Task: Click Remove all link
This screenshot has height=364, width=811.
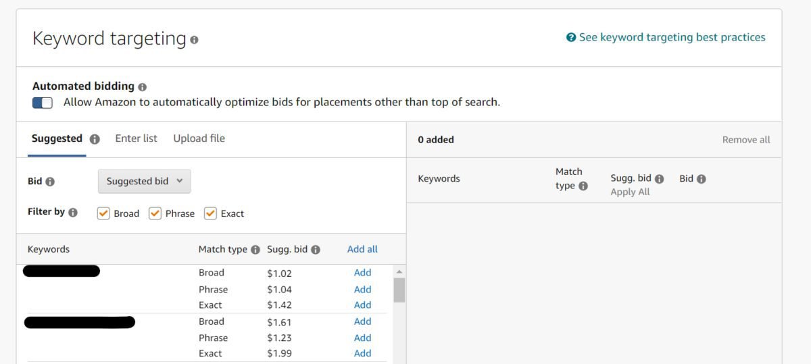Action: [746, 140]
